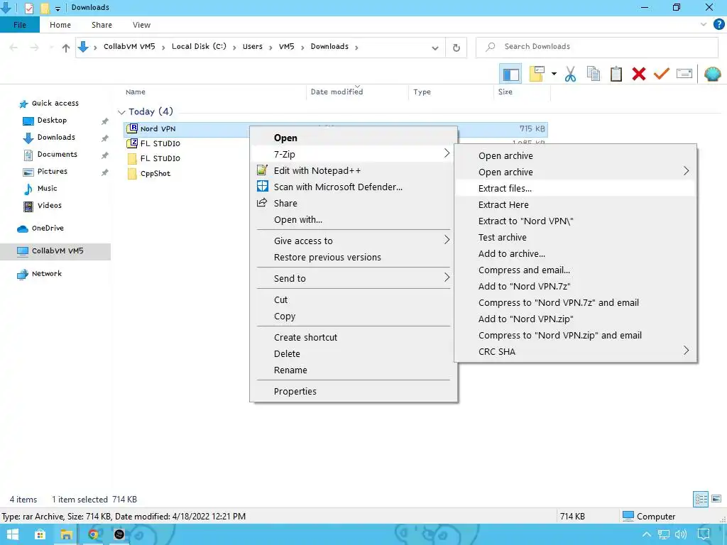This screenshot has height=545, width=727.
Task: Click the orange checkmark toolbar icon
Action: click(661, 74)
